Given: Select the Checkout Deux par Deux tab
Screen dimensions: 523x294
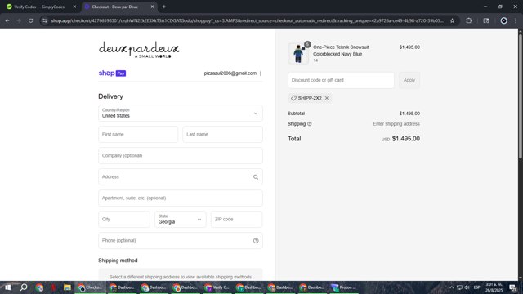Looking at the screenshot, I should coord(115,7).
